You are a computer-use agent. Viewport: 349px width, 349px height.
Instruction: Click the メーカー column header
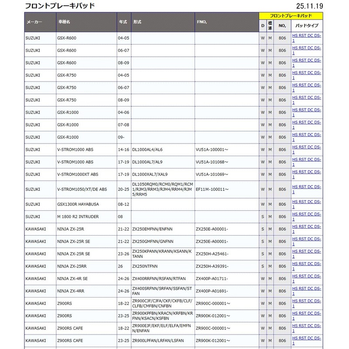pyautogui.click(x=40, y=22)
